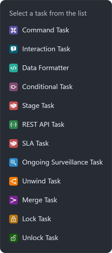Pick the Ongoing Surveillance Task magnifier icon
The width and height of the screenshot is (112, 253).
[13, 162]
